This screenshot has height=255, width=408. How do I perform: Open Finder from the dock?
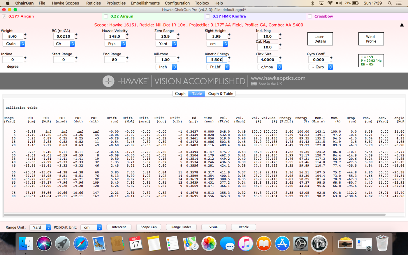pos(26,244)
